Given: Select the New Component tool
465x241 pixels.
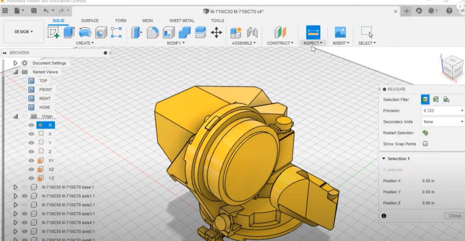Looking at the screenshot, I should (236, 33).
